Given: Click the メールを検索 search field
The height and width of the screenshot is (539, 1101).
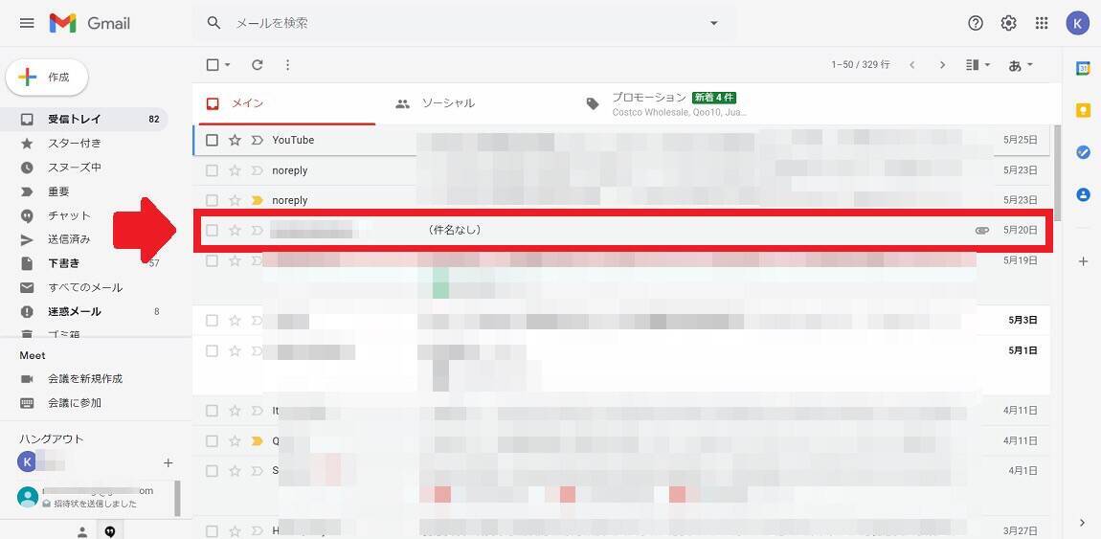Looking at the screenshot, I should point(460,23).
